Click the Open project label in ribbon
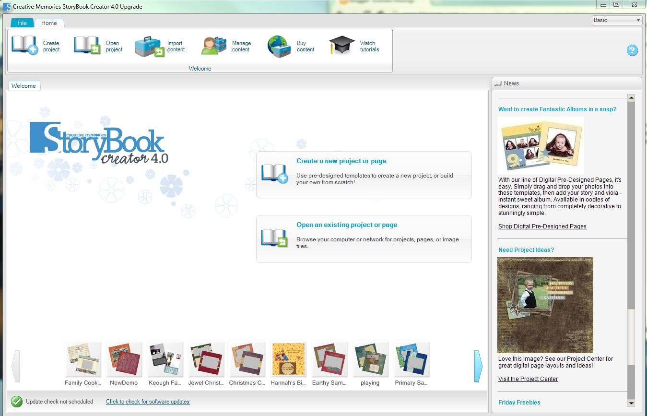 click(114, 46)
